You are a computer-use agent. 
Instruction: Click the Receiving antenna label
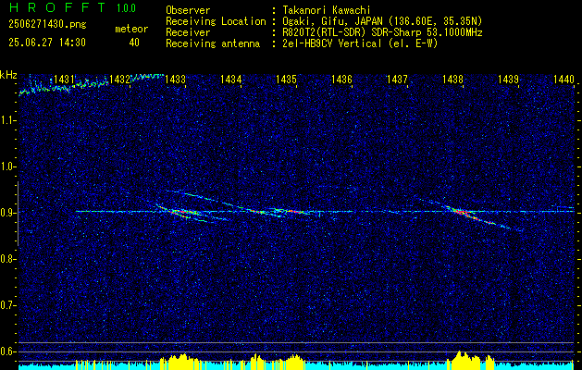click(x=213, y=44)
